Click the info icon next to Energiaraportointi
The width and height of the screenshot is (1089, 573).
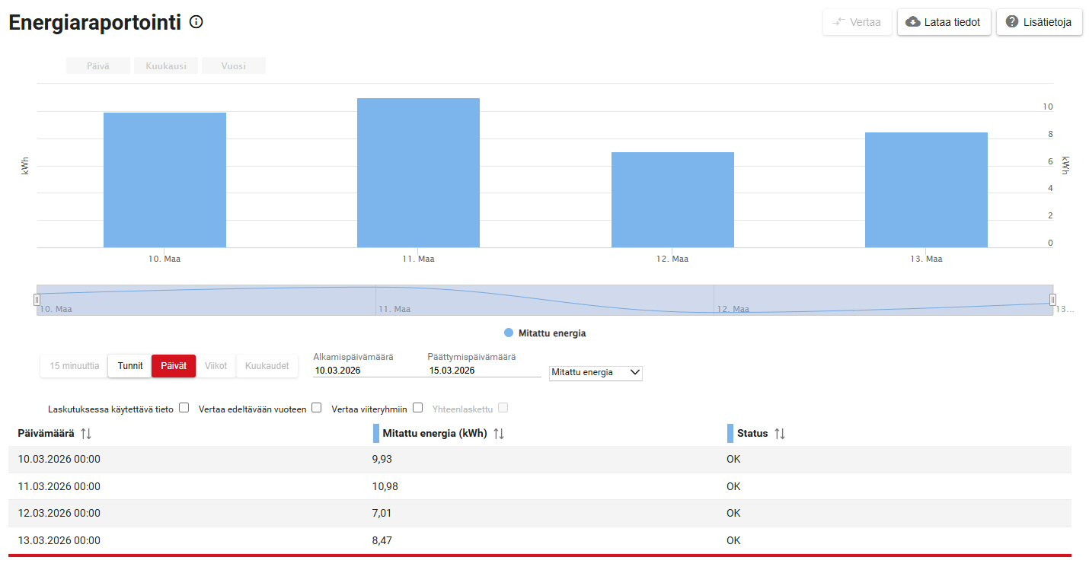[x=196, y=22]
